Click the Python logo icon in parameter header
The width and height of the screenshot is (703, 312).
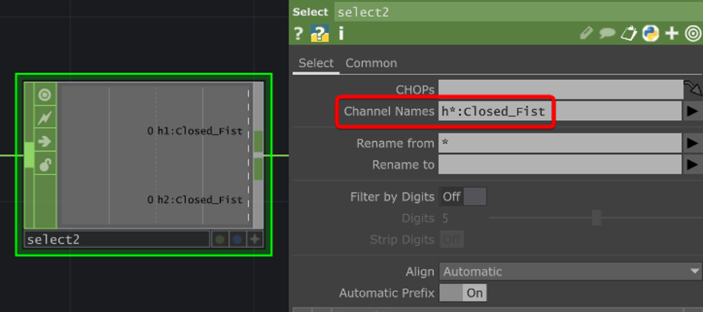pyautogui.click(x=650, y=33)
